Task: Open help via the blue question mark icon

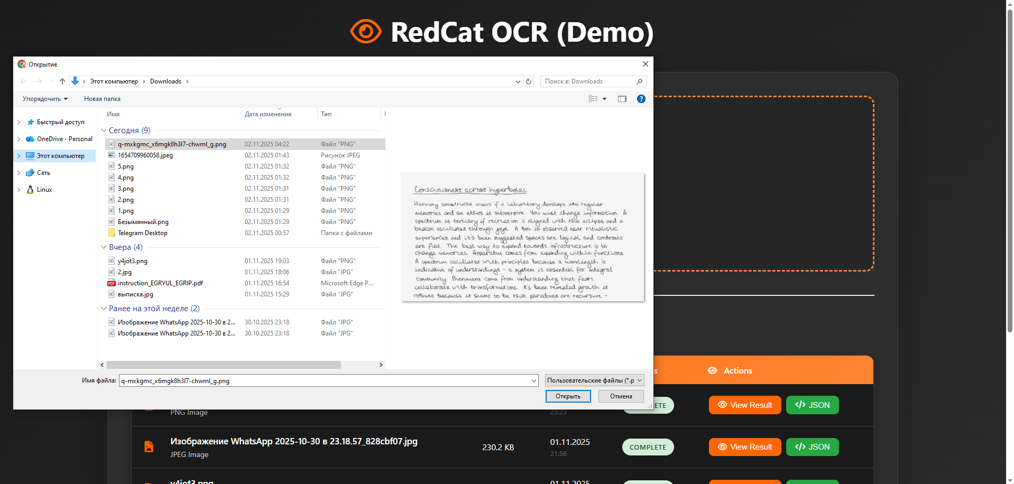Action: click(641, 99)
